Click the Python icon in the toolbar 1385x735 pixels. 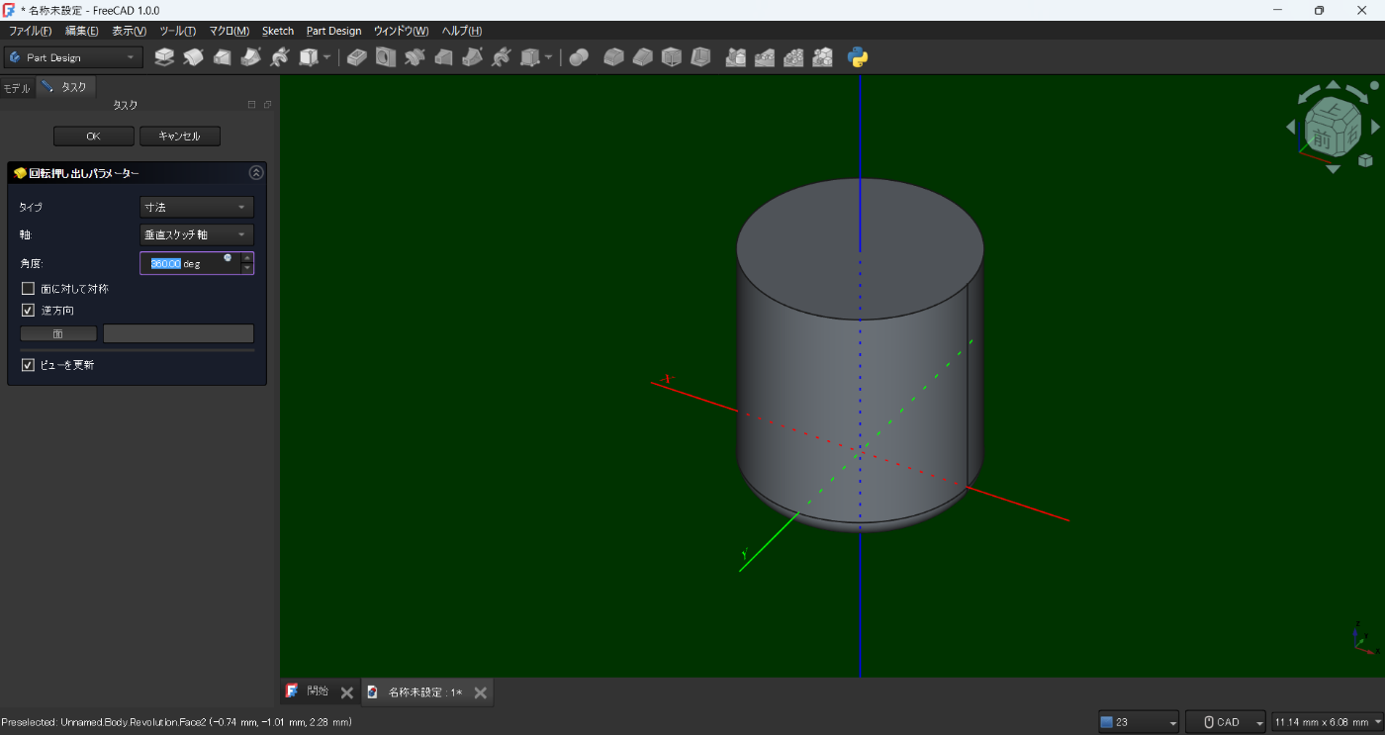(858, 57)
